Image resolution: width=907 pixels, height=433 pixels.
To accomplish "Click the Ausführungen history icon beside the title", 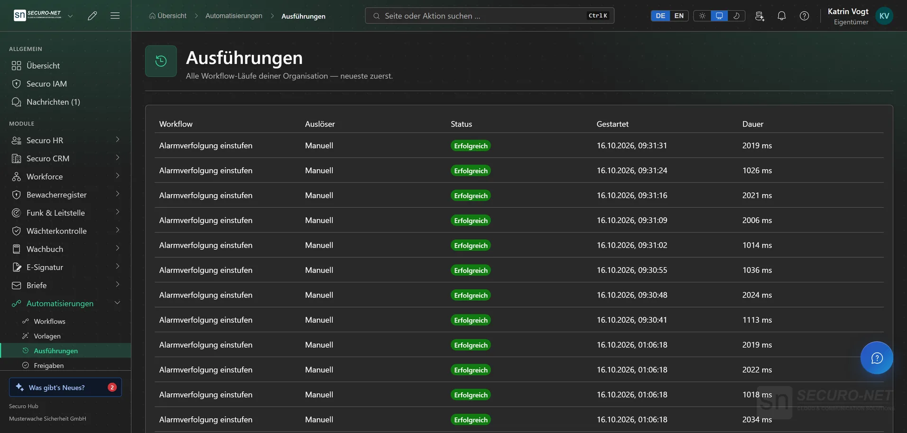I will click(x=161, y=61).
